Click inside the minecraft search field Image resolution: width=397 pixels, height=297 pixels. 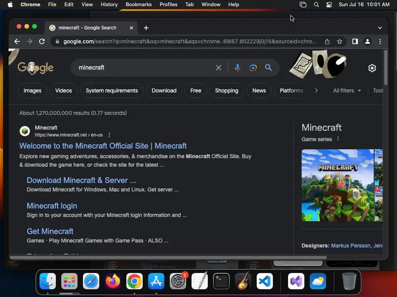144,68
